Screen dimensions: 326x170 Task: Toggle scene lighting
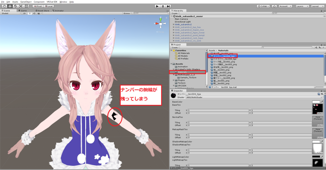30,13
